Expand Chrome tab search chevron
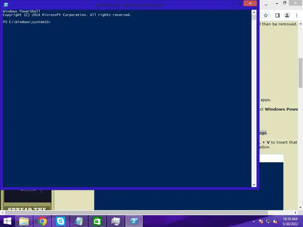Viewport: 303px width, 227px height. 266,5
